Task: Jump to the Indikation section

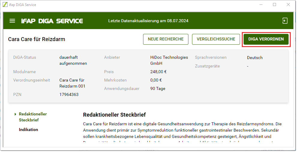Action: [28, 130]
